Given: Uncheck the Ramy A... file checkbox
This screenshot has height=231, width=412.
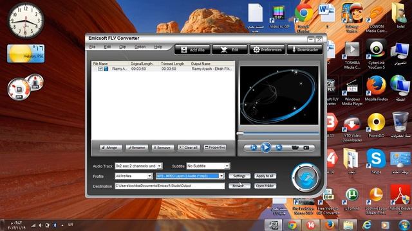Looking at the screenshot, I should pyautogui.click(x=100, y=69).
